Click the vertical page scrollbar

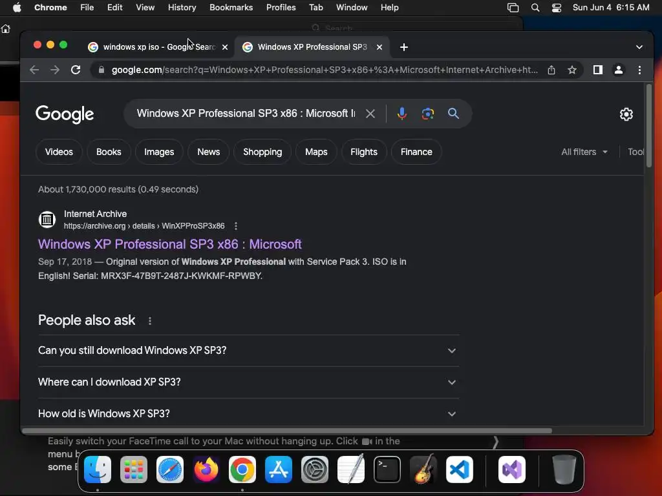tap(648, 126)
